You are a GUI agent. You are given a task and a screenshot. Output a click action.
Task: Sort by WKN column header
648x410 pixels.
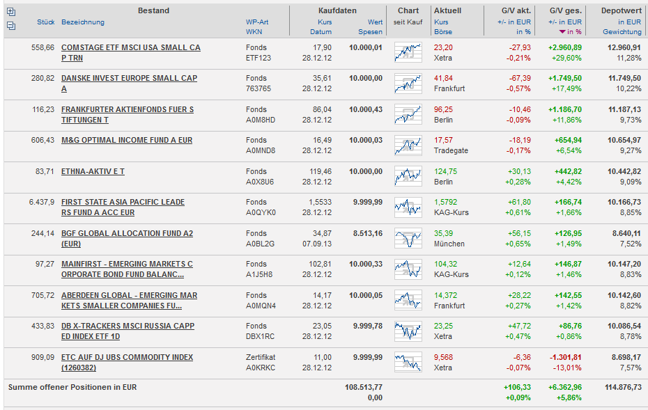coord(254,32)
